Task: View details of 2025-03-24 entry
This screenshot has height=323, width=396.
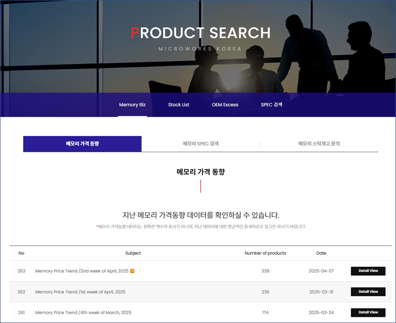Action: point(368,312)
